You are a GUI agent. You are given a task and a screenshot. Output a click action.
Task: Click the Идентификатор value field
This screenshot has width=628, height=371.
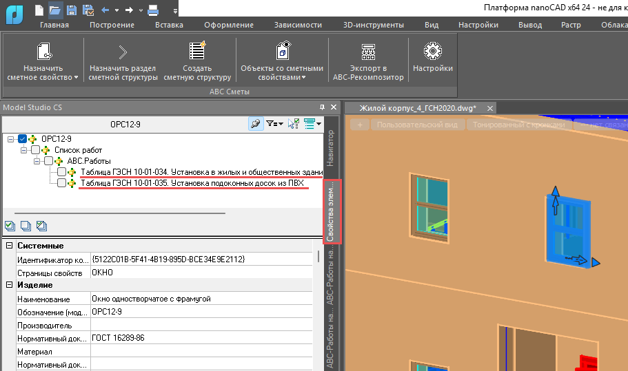[x=201, y=259]
